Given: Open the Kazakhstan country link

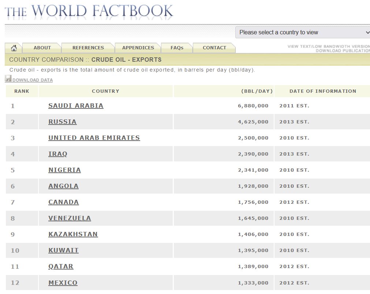Looking at the screenshot, I should click(x=73, y=234).
